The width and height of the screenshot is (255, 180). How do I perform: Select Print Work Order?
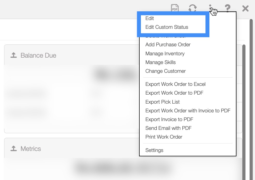point(164,137)
